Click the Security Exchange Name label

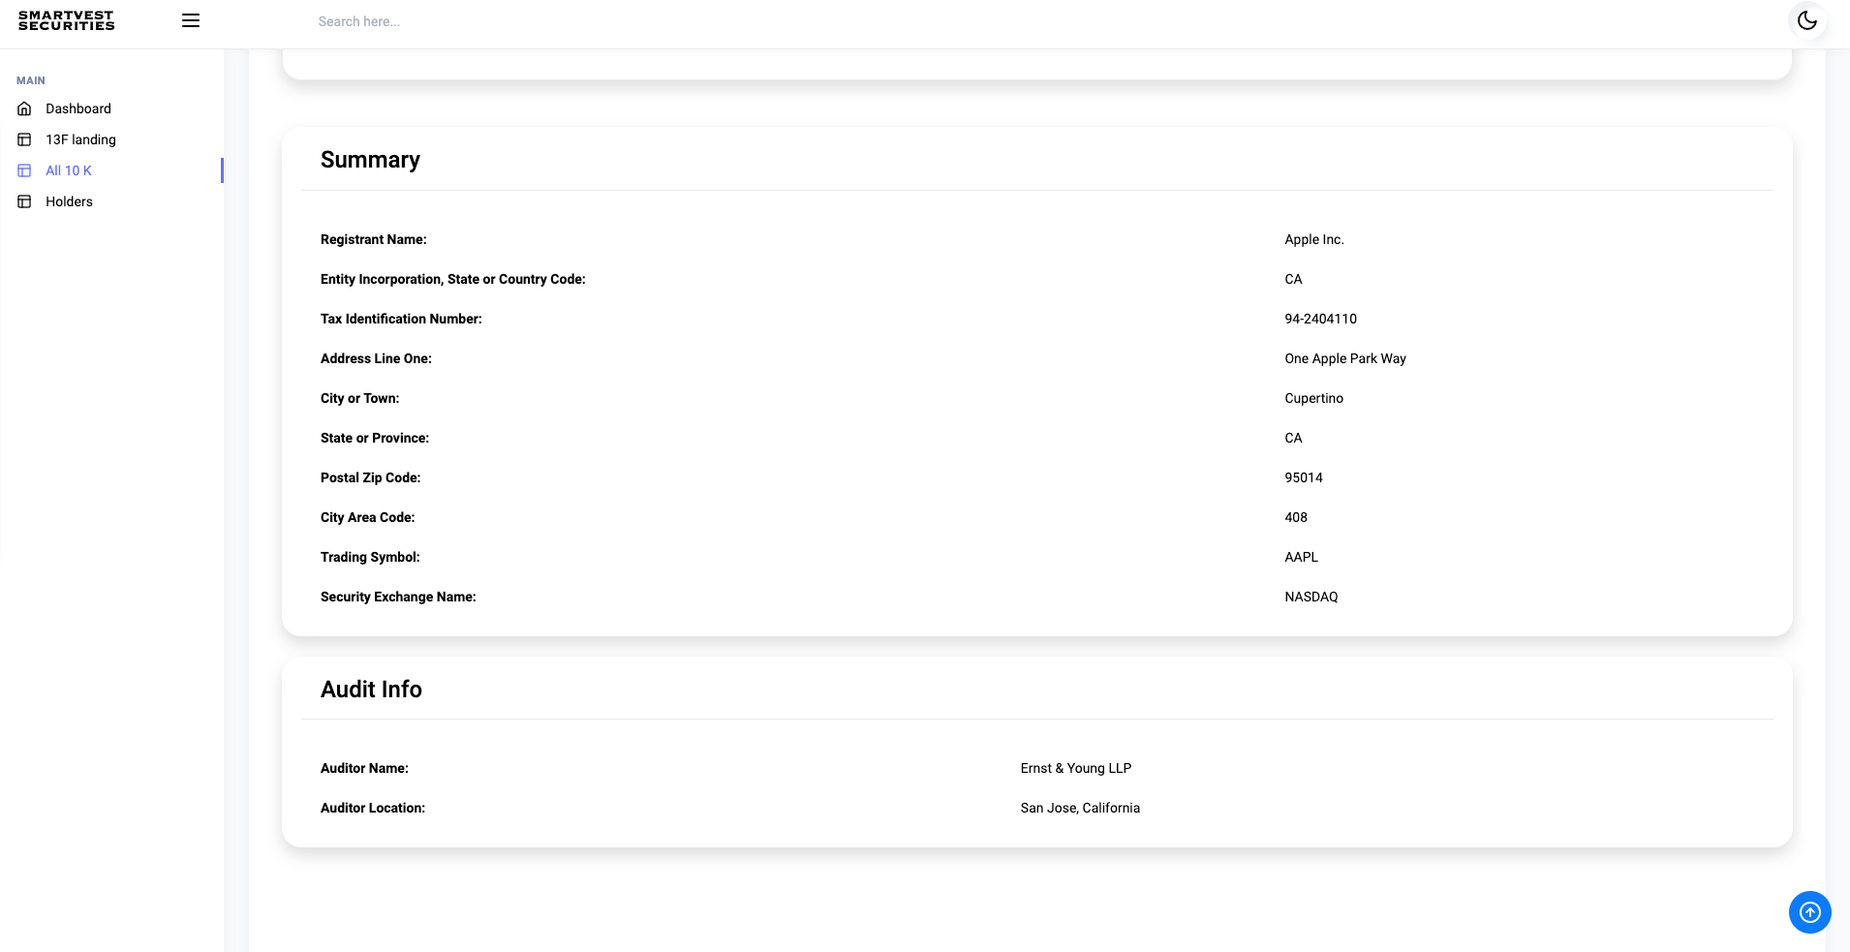pyautogui.click(x=398, y=597)
